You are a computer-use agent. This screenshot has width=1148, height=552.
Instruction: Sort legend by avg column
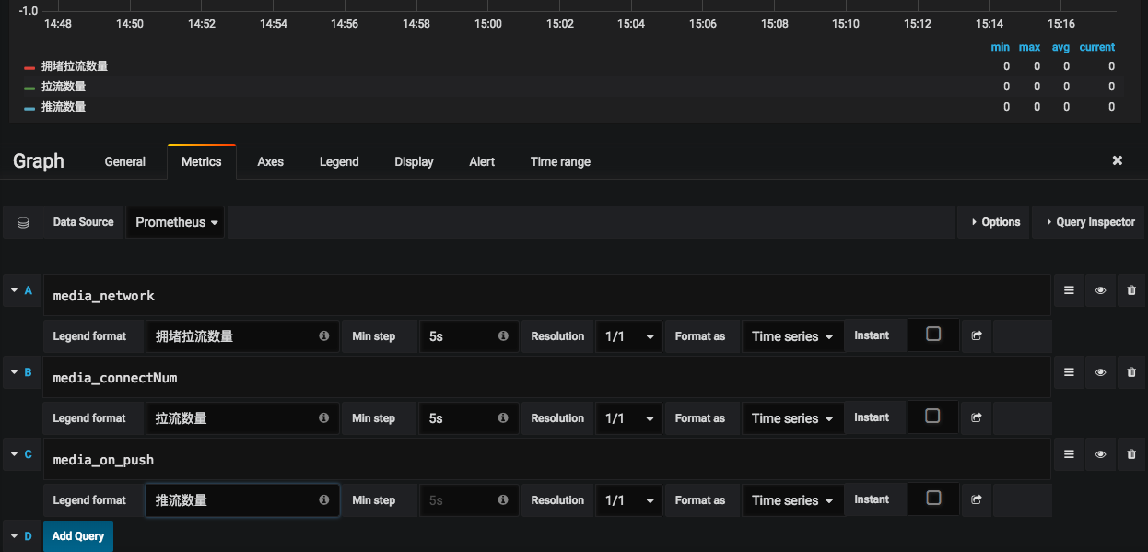tap(1060, 47)
